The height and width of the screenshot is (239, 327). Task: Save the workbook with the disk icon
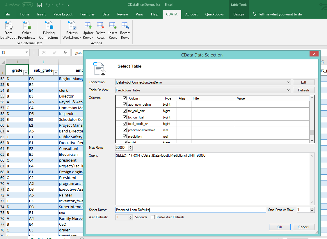pyautogui.click(x=39, y=5)
